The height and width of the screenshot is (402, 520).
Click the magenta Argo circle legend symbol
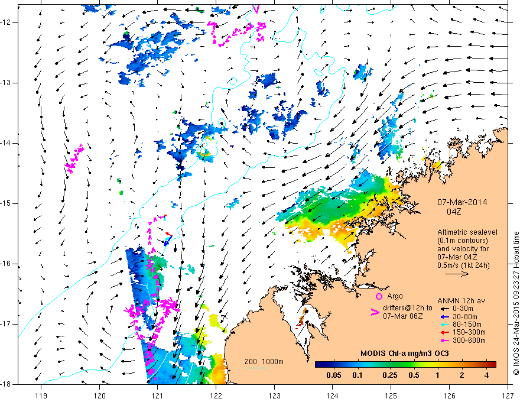(379, 296)
